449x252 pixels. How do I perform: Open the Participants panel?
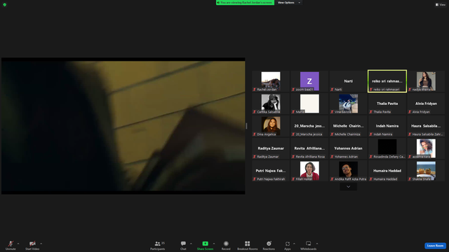[158, 245]
